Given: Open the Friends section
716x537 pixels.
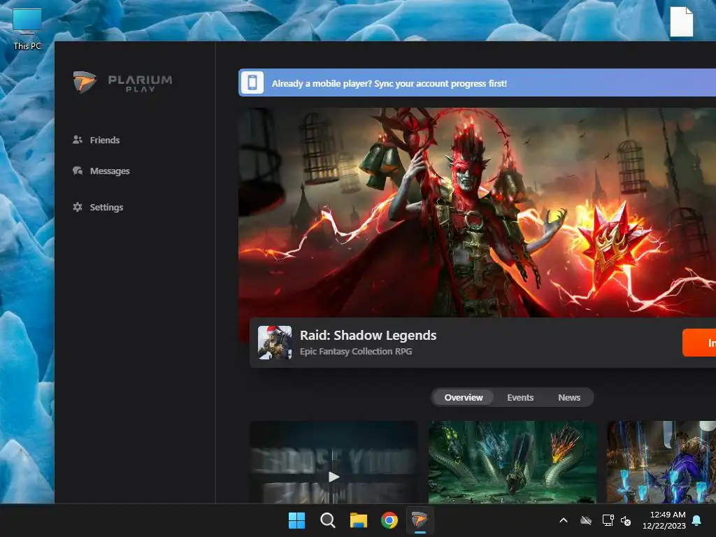Looking at the screenshot, I should pos(96,140).
